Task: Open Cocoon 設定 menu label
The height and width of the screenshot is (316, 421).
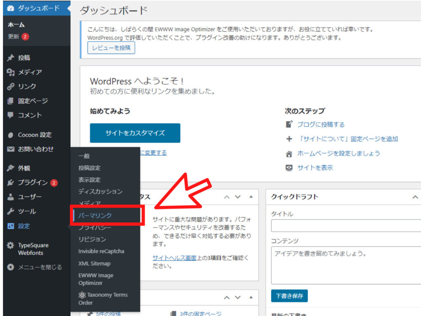Action: pyautogui.click(x=35, y=135)
